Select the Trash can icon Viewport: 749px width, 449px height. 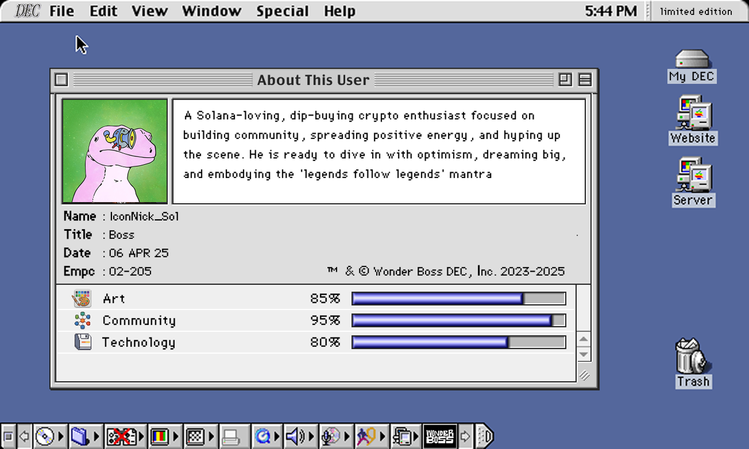click(x=693, y=363)
